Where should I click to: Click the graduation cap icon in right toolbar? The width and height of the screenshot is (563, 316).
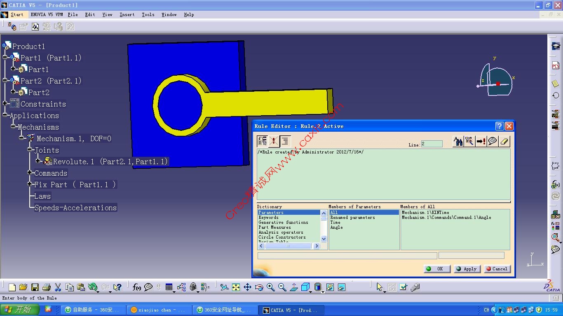(556, 46)
